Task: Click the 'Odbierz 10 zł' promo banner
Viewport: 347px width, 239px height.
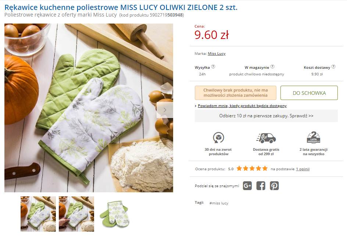Action: (x=266, y=115)
